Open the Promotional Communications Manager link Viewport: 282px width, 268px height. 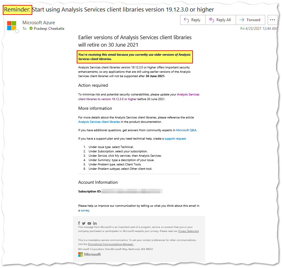coord(111,244)
